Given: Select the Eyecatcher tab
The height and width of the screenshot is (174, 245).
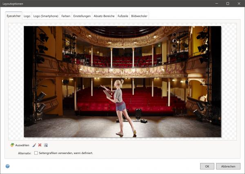Looking at the screenshot, I should [13, 16].
